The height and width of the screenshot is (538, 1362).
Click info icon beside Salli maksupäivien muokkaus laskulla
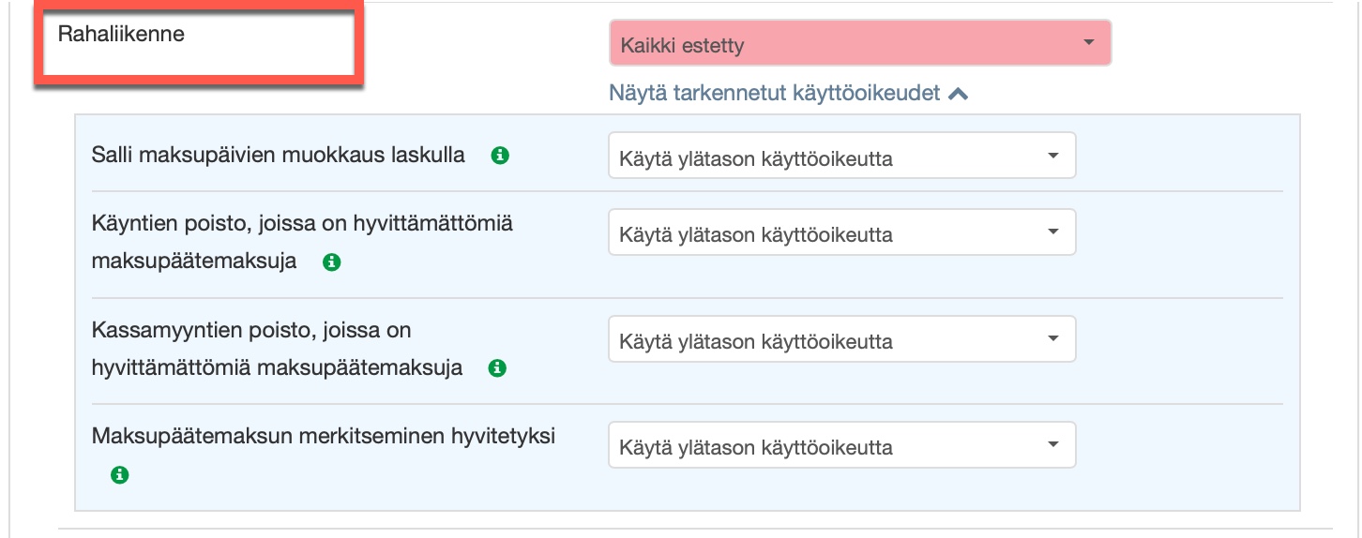tap(501, 156)
